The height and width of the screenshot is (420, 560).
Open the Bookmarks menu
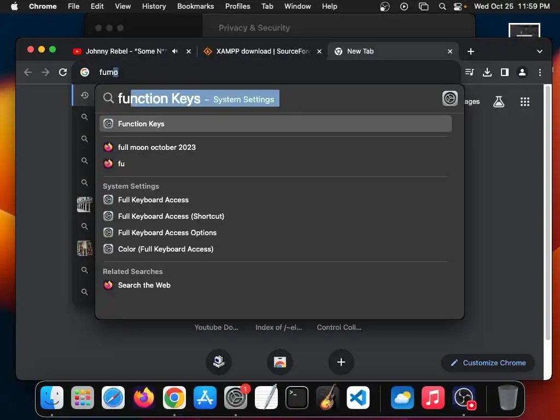pyautogui.click(x=195, y=7)
